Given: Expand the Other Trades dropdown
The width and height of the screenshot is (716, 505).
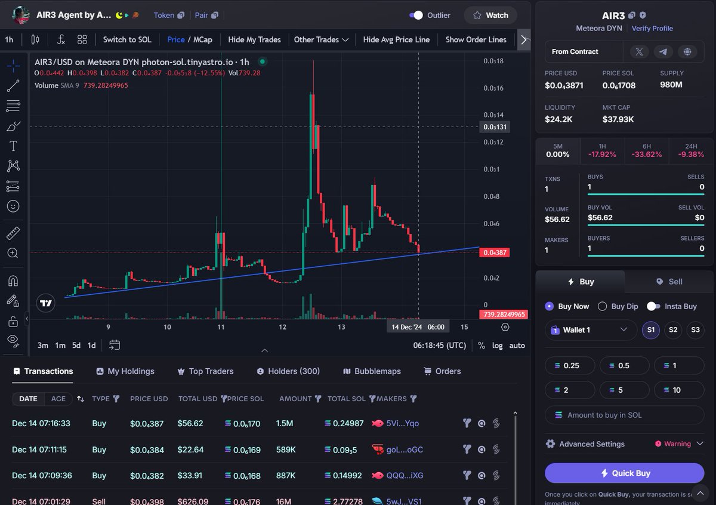Looking at the screenshot, I should [x=321, y=39].
